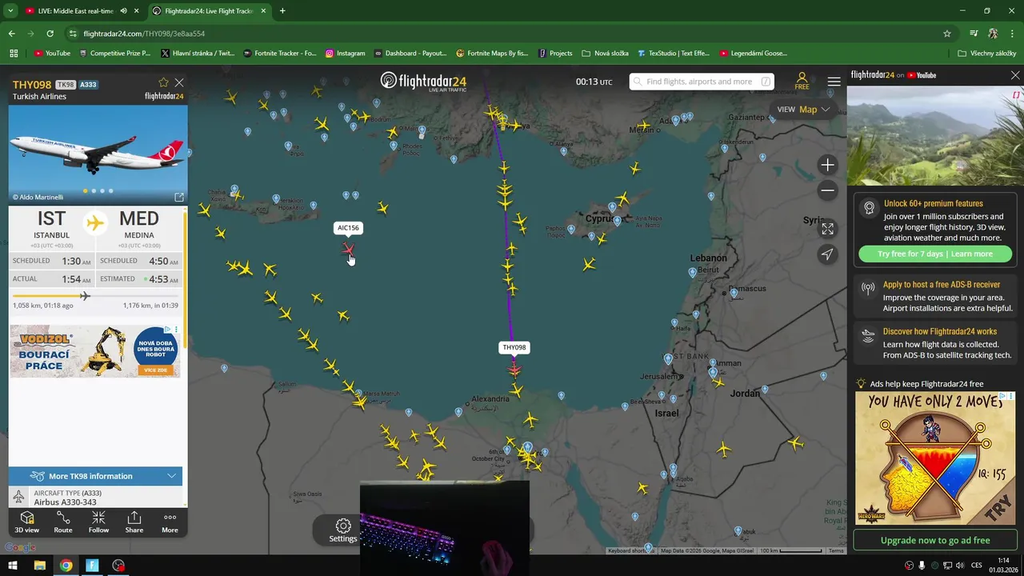1024x576 pixels.
Task: Click the Turkish Airlines aircraft photo
Action: [x=98, y=154]
